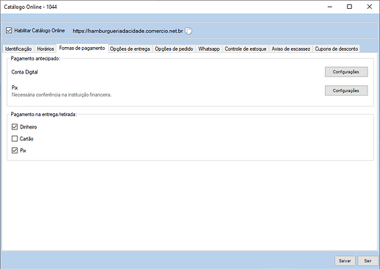Click the Sair button
Image resolution: width=380 pixels, height=269 pixels.
[368, 261]
